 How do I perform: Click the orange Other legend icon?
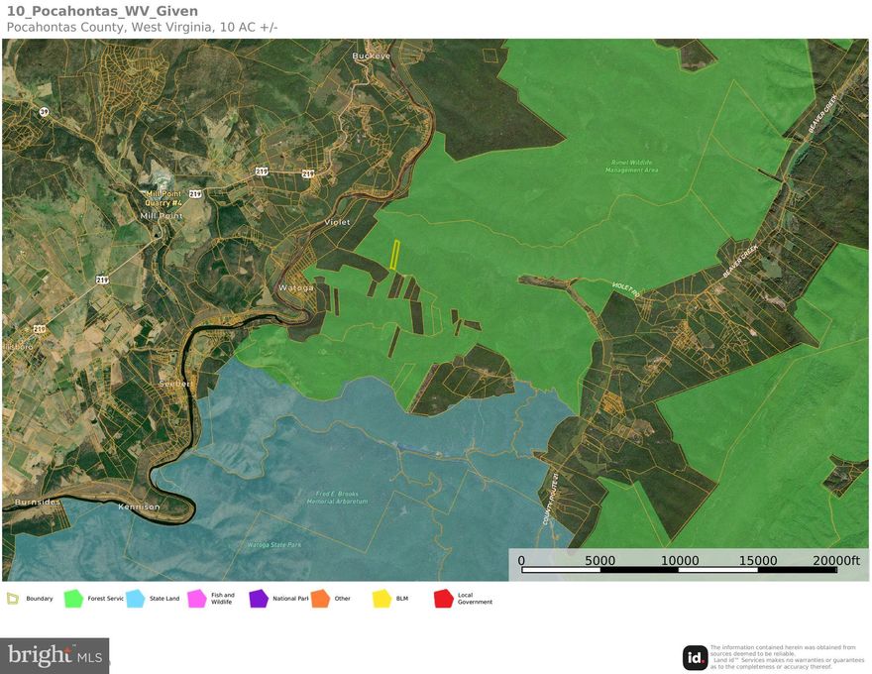pos(320,599)
